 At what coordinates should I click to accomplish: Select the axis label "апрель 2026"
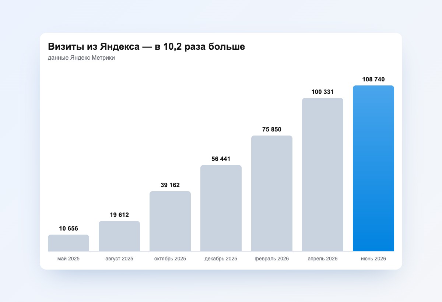pyautogui.click(x=323, y=259)
